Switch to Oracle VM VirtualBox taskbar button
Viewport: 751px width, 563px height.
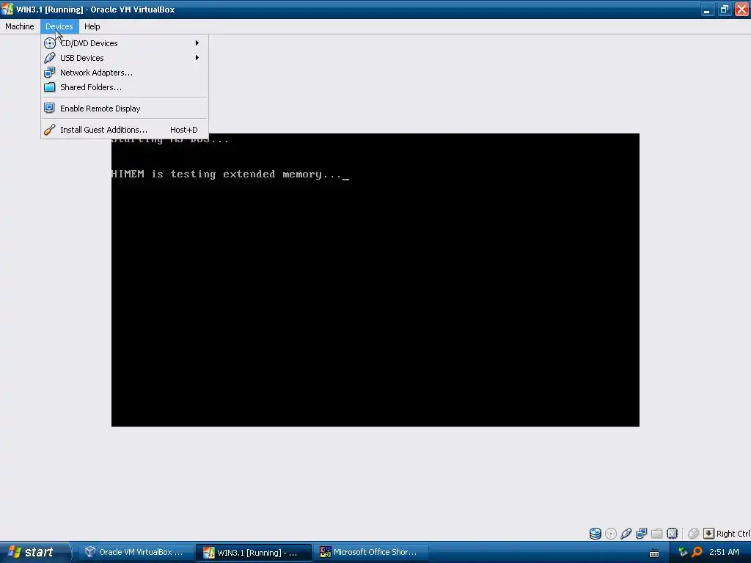click(x=136, y=552)
